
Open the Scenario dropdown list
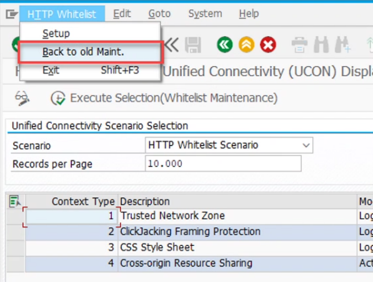(x=306, y=145)
